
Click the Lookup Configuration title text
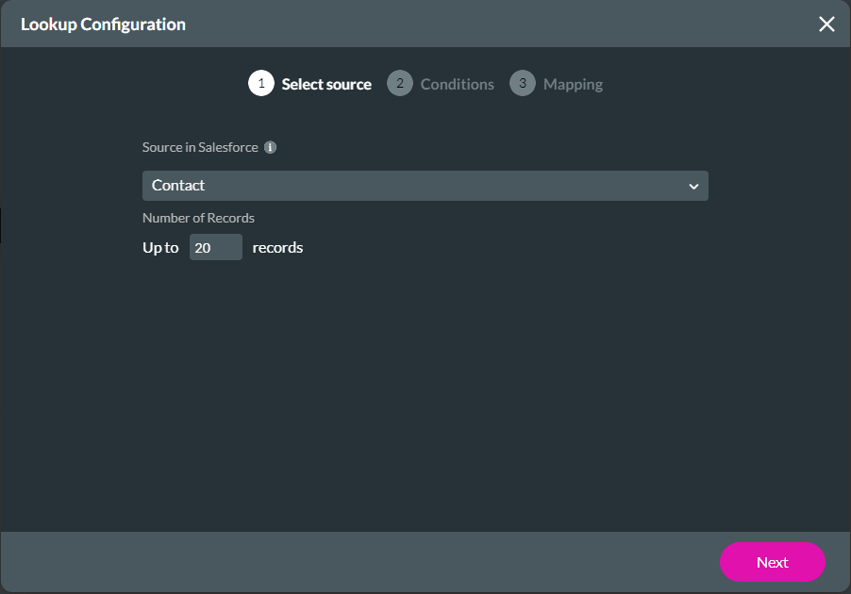[103, 24]
